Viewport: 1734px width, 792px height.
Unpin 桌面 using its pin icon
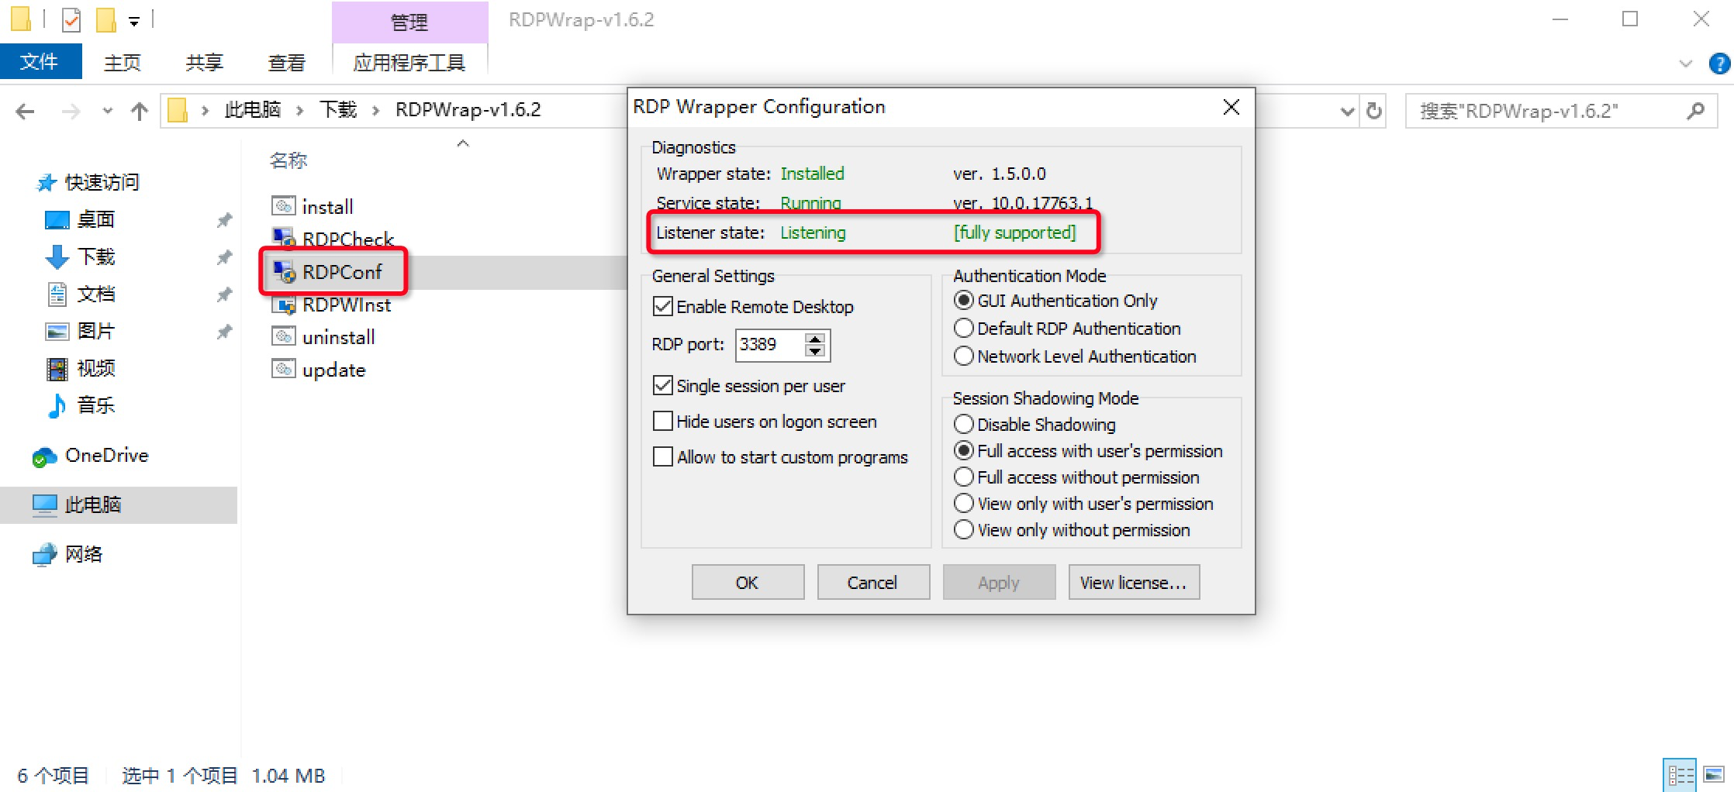[x=224, y=220]
